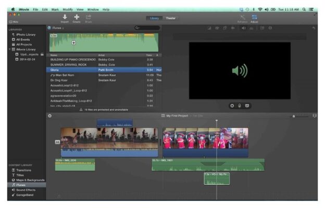Hide the sidebar with Hide button
The width and height of the screenshot is (325, 208).
coord(14,22)
